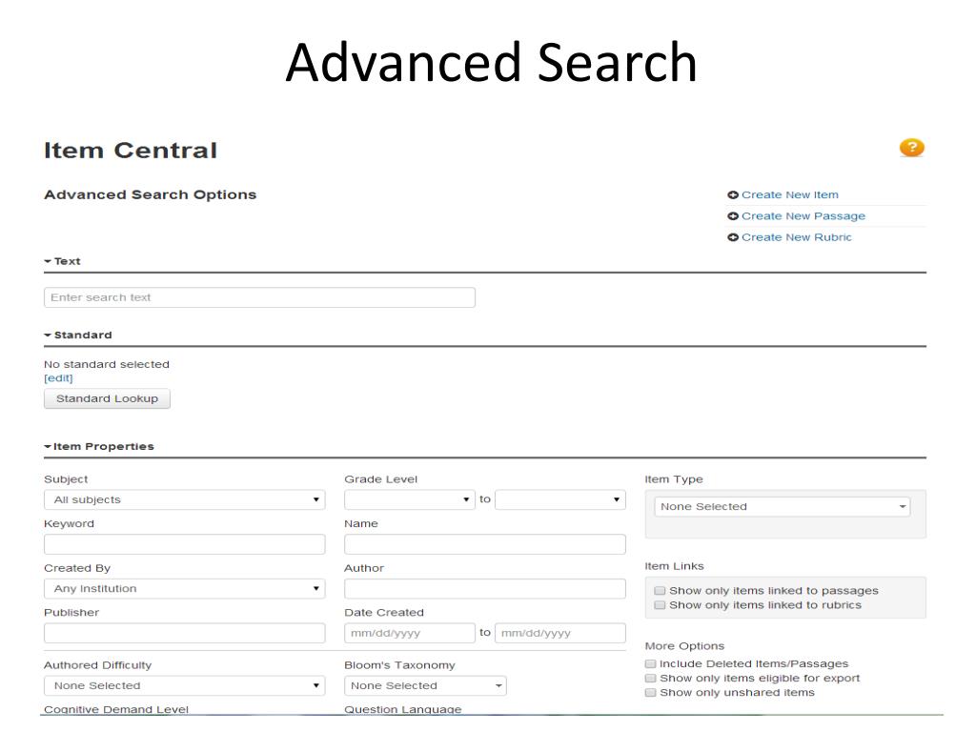Click into the Name field
The height and width of the screenshot is (732, 976).
point(485,544)
